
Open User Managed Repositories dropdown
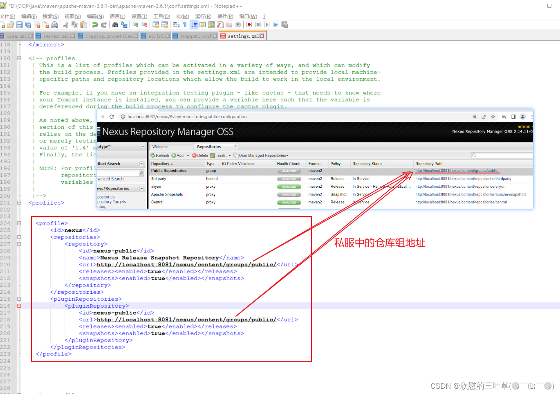click(261, 155)
